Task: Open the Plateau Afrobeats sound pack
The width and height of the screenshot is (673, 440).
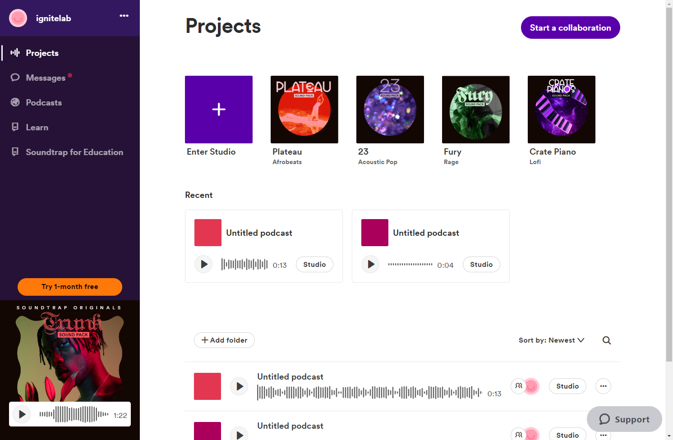Action: [304, 110]
